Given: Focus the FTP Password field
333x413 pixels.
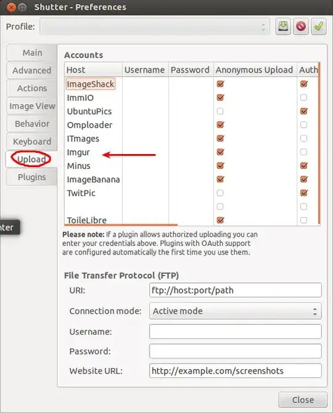Looking at the screenshot, I should 236,351.
